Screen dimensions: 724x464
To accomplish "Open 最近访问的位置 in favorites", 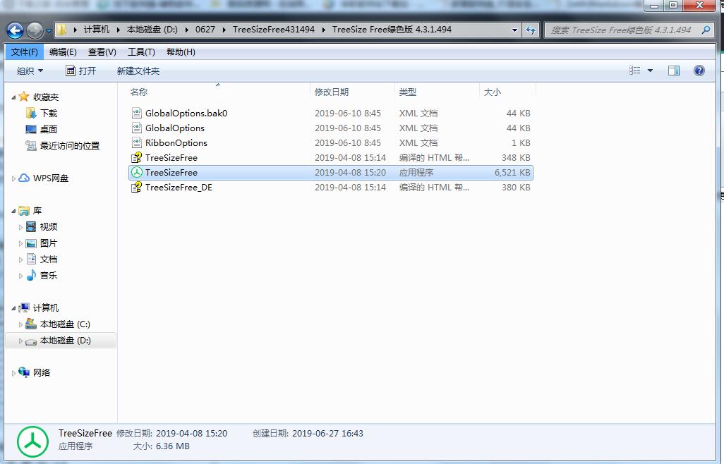I will click(69, 145).
